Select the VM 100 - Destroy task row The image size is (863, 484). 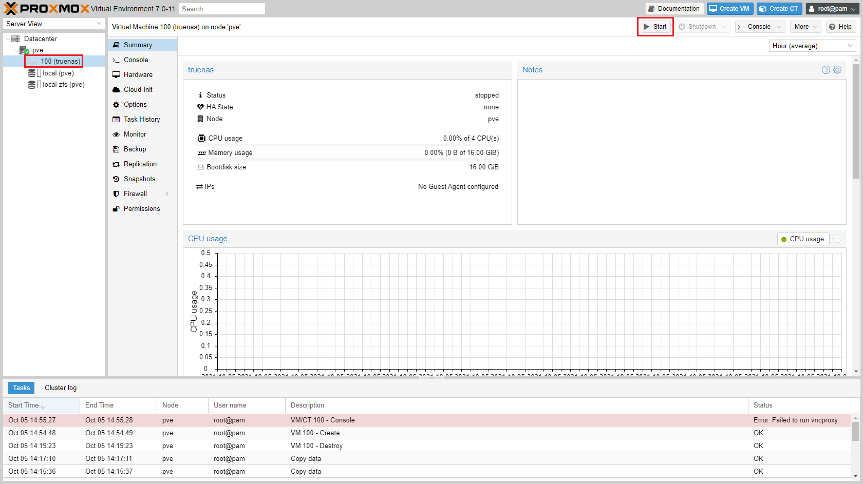(x=427, y=446)
